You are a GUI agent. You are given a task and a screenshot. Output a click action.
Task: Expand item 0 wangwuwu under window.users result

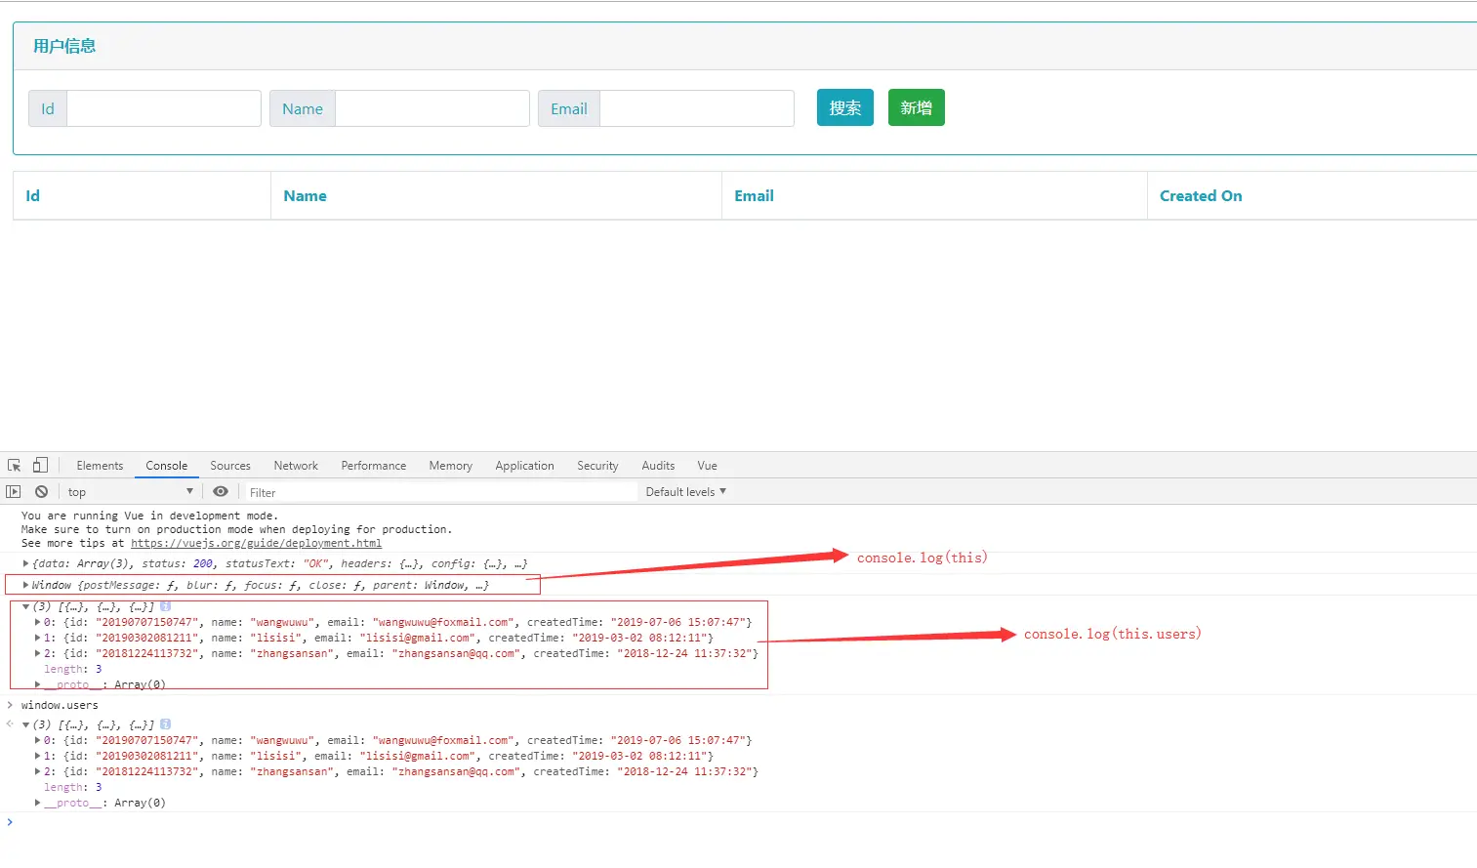(x=38, y=740)
